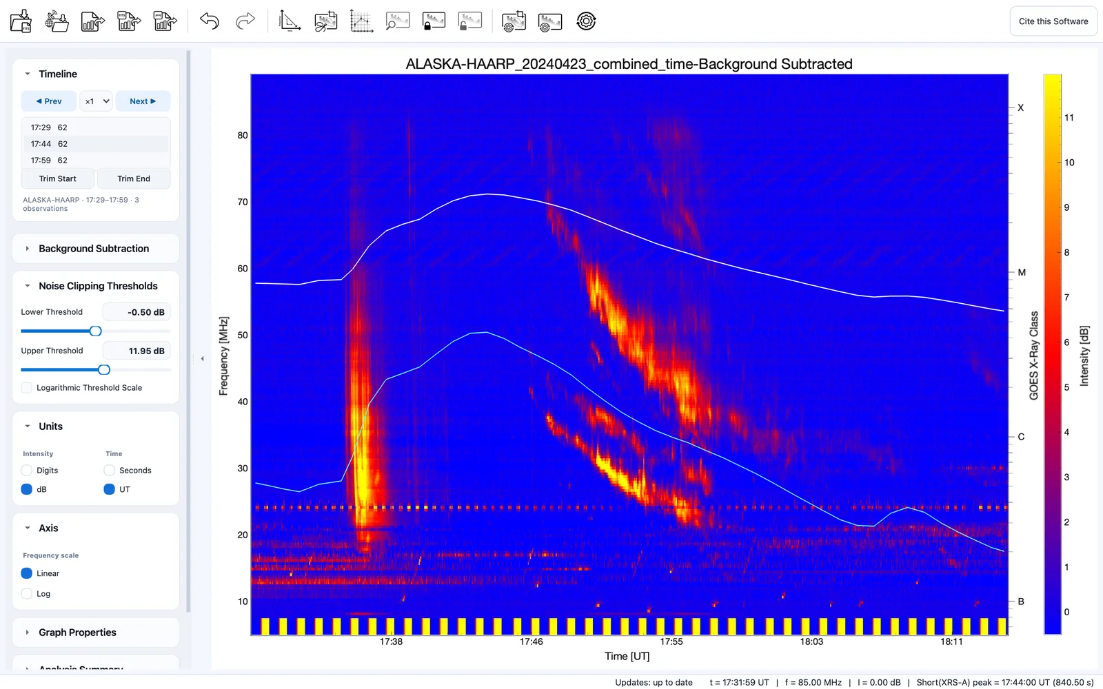Click the 'Updates: up to date' status
This screenshot has height=689, width=1103.
point(654,682)
